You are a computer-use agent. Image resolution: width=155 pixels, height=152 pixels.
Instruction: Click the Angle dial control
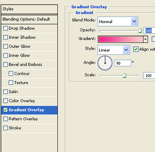(x=105, y=63)
